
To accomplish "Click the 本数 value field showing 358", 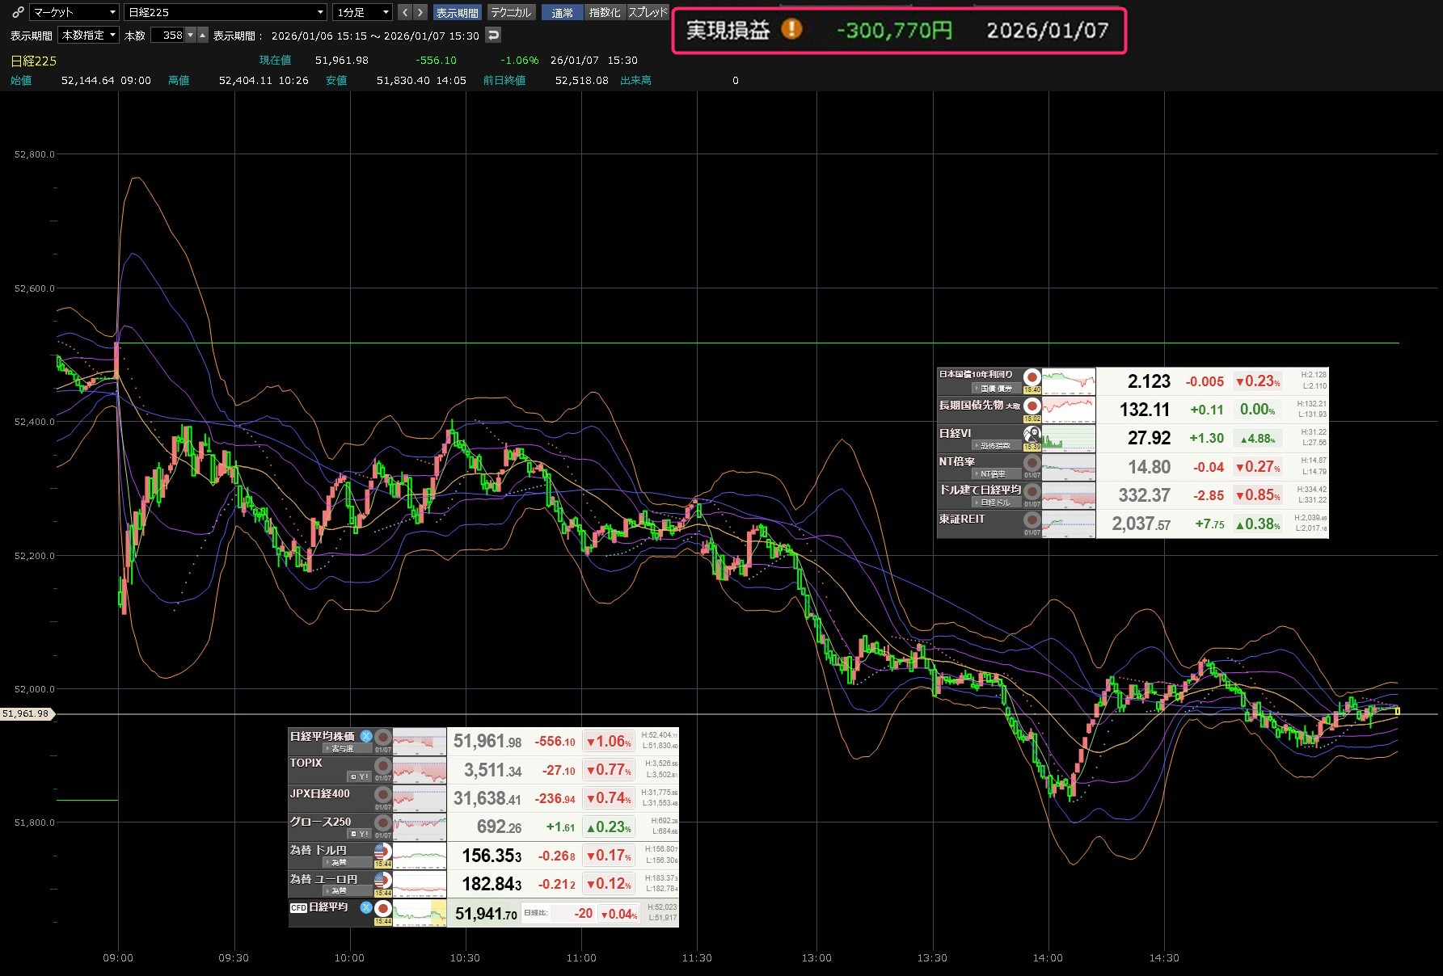I will point(172,35).
